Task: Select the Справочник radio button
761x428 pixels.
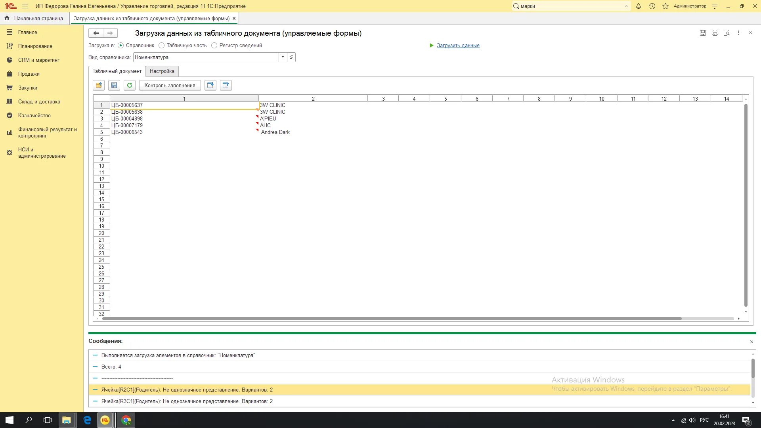Action: [x=121, y=46]
